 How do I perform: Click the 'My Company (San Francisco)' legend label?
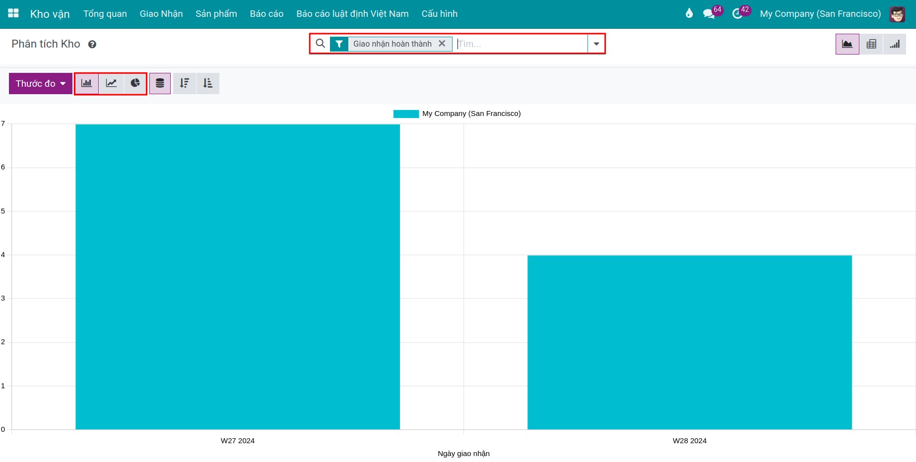coord(471,114)
